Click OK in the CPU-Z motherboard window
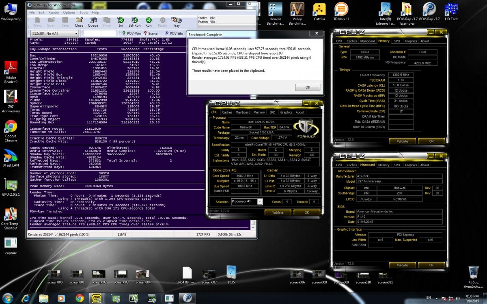Viewport: 487px width, 304px height. [431, 265]
